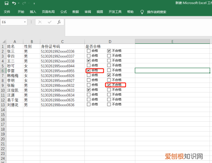Open the 文件 menu tab

coord(7,12)
